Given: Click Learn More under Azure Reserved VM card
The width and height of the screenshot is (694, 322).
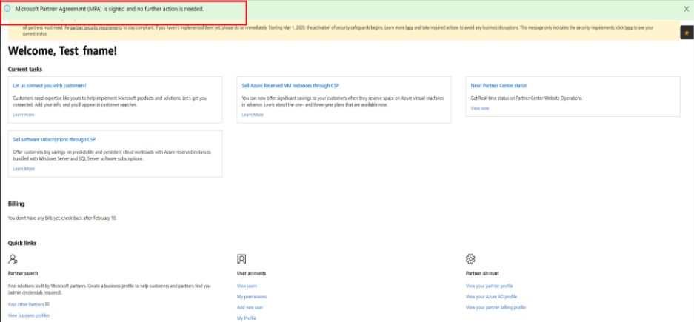Looking at the screenshot, I should 253,115.
